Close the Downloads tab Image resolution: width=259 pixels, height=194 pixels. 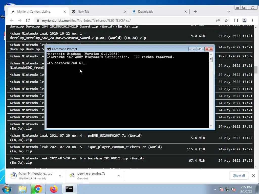[185, 12]
